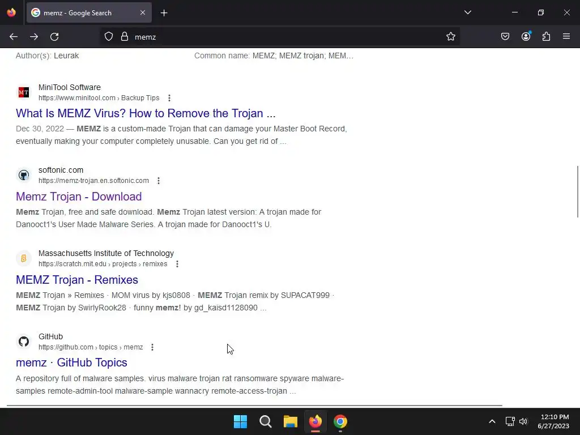Image resolution: width=580 pixels, height=435 pixels.
Task: Click the author name Leurak
Action: pos(66,56)
